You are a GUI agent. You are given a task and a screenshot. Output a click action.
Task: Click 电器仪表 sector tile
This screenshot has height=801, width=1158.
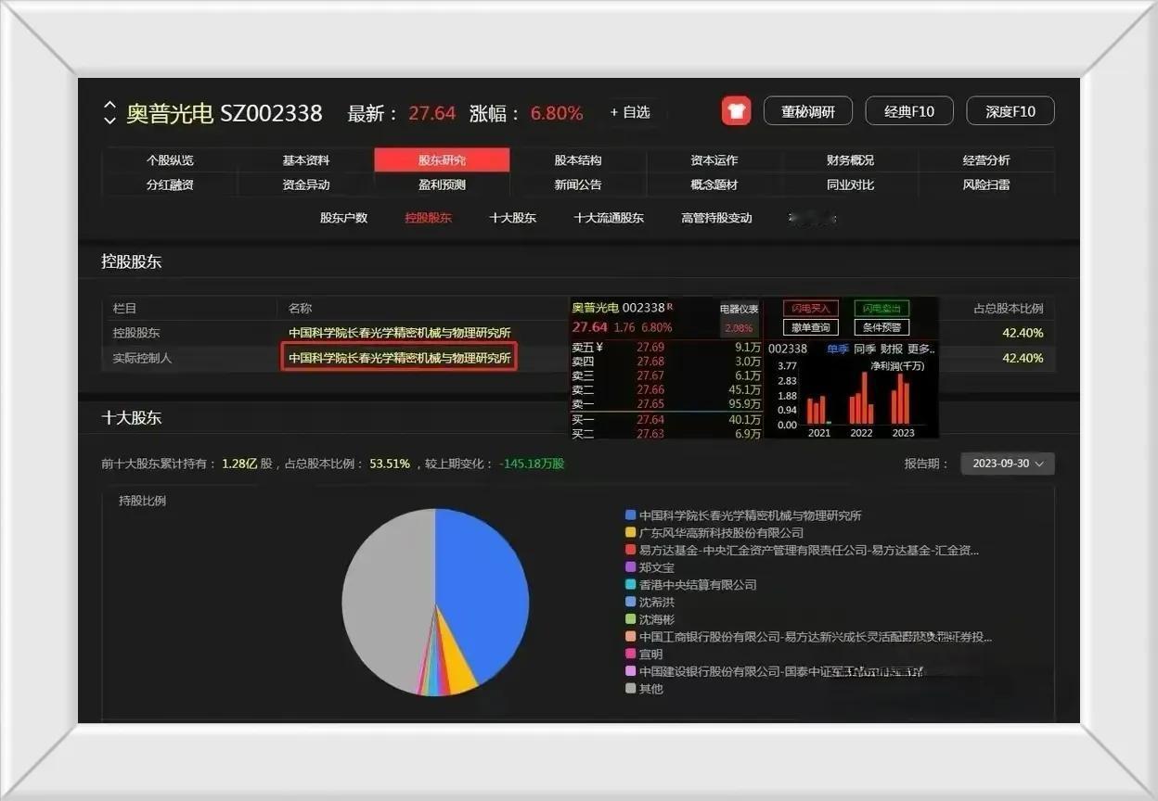coord(739,318)
